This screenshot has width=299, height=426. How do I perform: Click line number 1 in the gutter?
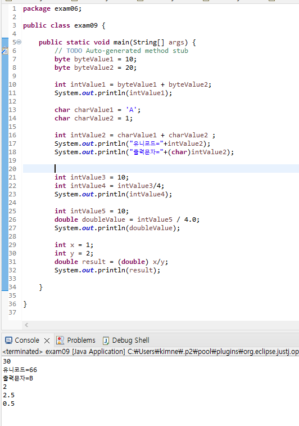click(14, 8)
